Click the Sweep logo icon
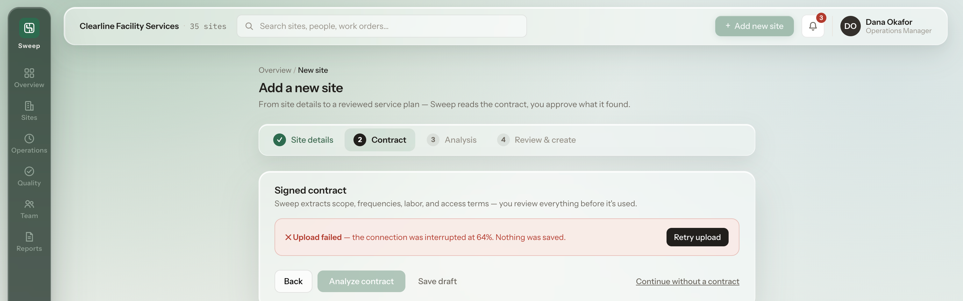Image resolution: width=963 pixels, height=301 pixels. (29, 28)
